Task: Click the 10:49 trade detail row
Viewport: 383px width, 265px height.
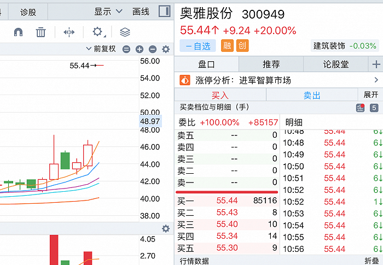Action: (x=332, y=155)
